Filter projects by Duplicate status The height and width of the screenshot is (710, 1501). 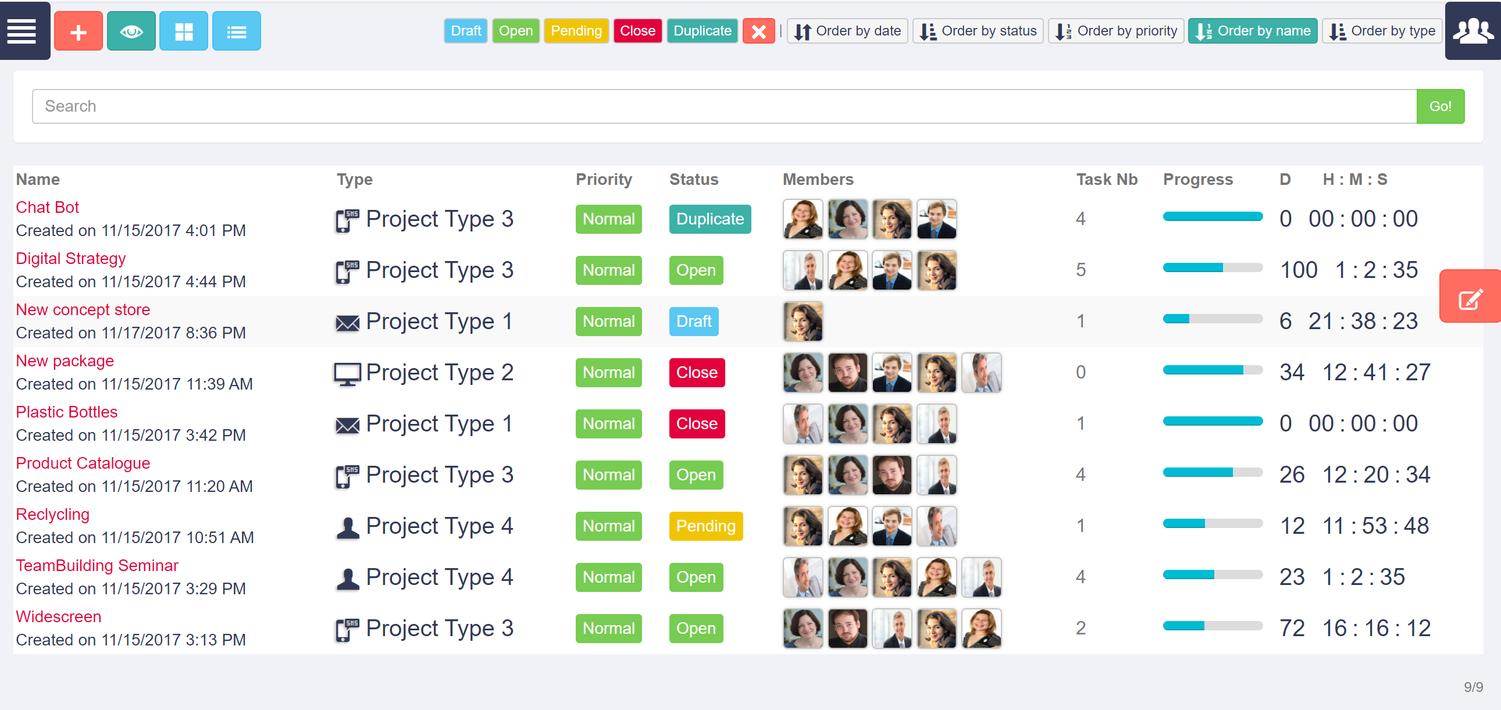(x=702, y=31)
